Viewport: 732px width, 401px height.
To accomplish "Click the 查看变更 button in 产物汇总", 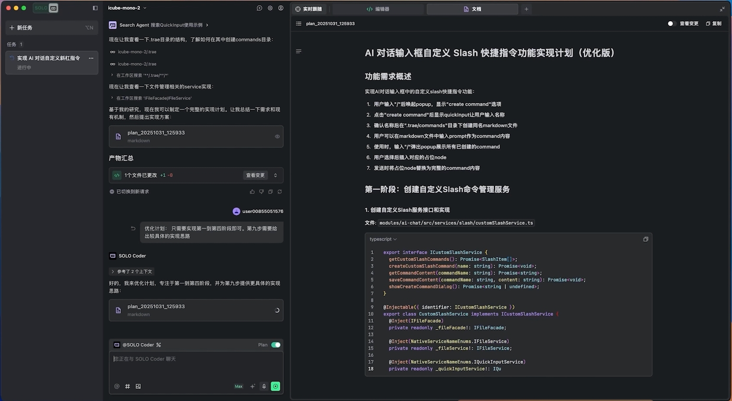I will pos(255,175).
